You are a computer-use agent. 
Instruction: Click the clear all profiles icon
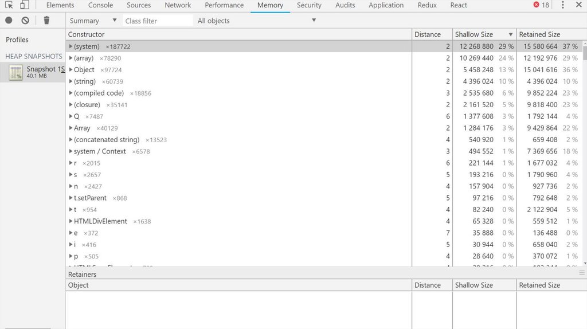(x=25, y=20)
